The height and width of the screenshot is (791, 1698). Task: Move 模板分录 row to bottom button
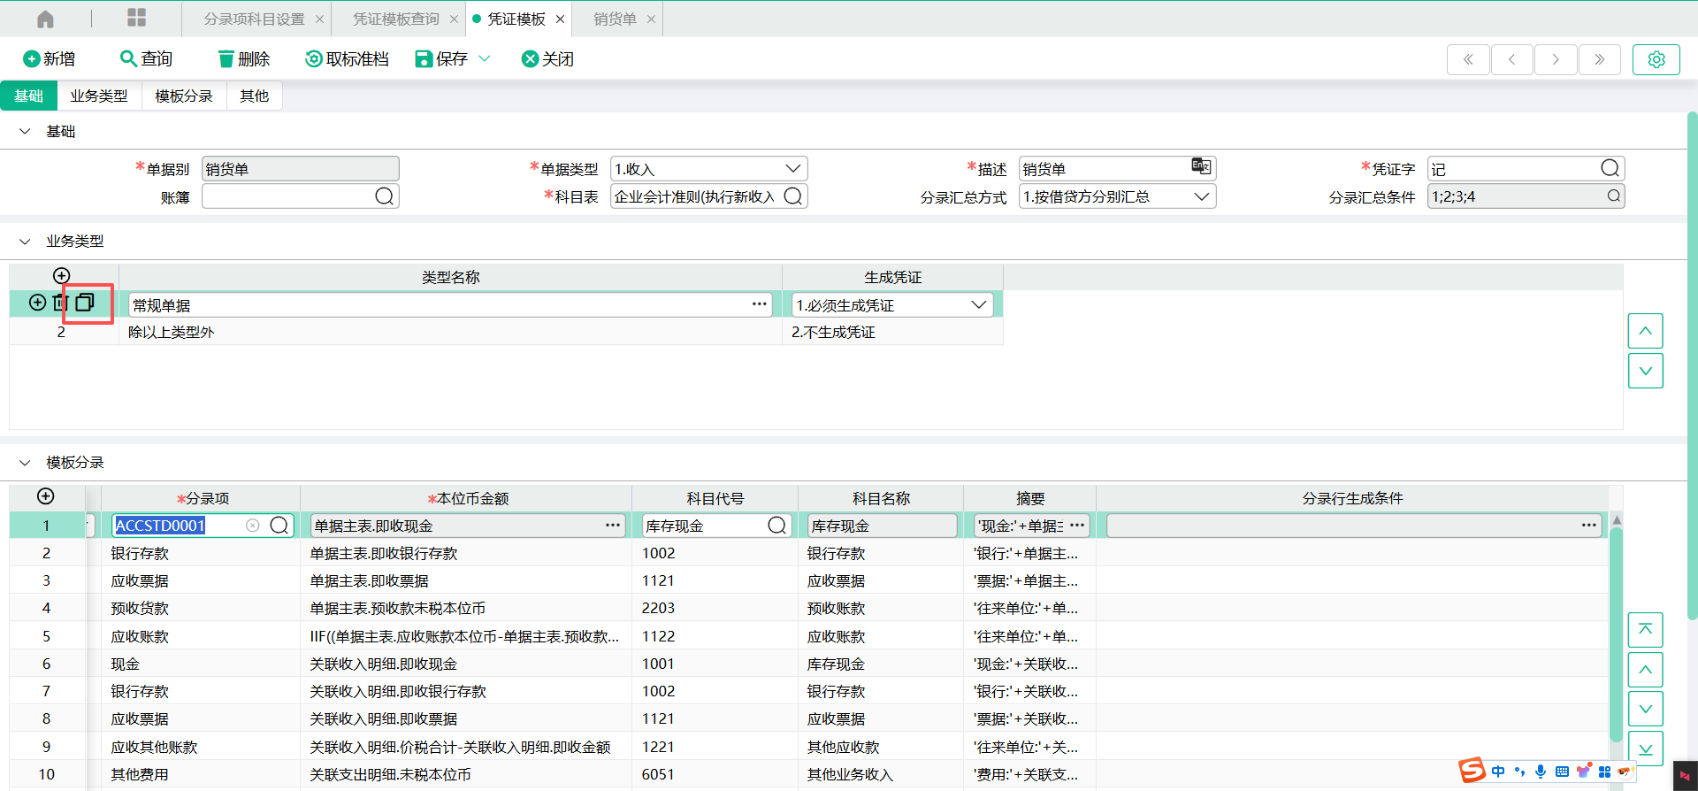(1645, 749)
